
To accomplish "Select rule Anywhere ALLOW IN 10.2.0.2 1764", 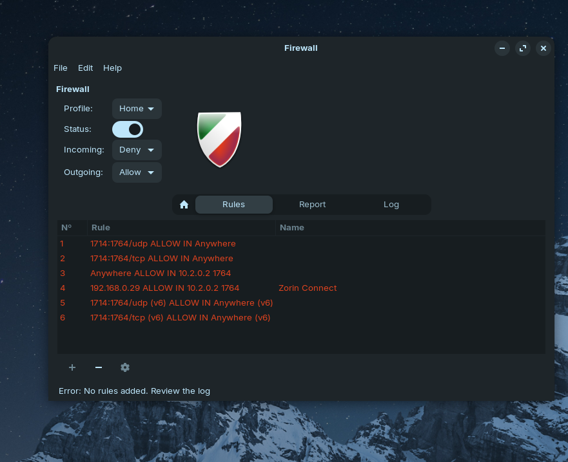I will [301, 273].
